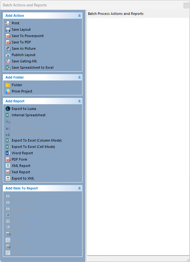Insert a Picture item into report
This screenshot has width=190, height=262.
click(x=14, y=215)
